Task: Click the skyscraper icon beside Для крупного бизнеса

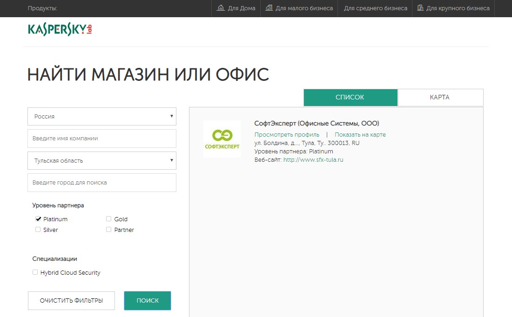Action: point(420,8)
